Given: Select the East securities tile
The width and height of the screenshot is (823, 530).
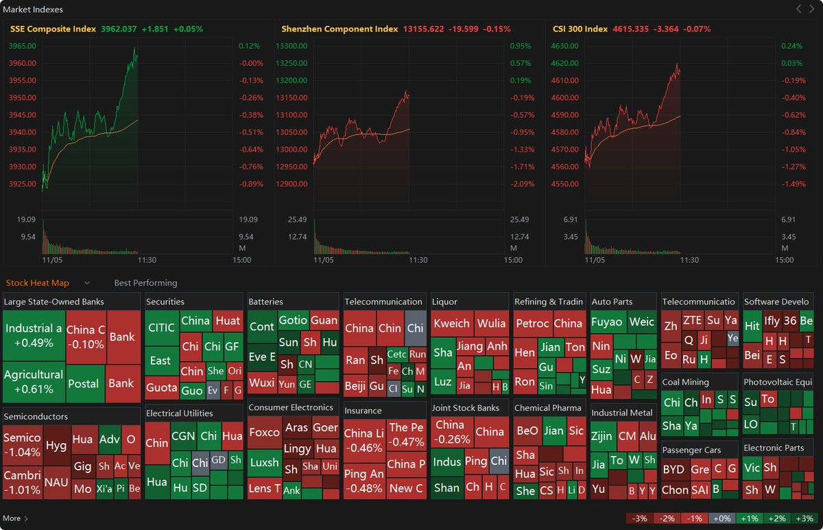Looking at the screenshot, I should pyautogui.click(x=160, y=361).
